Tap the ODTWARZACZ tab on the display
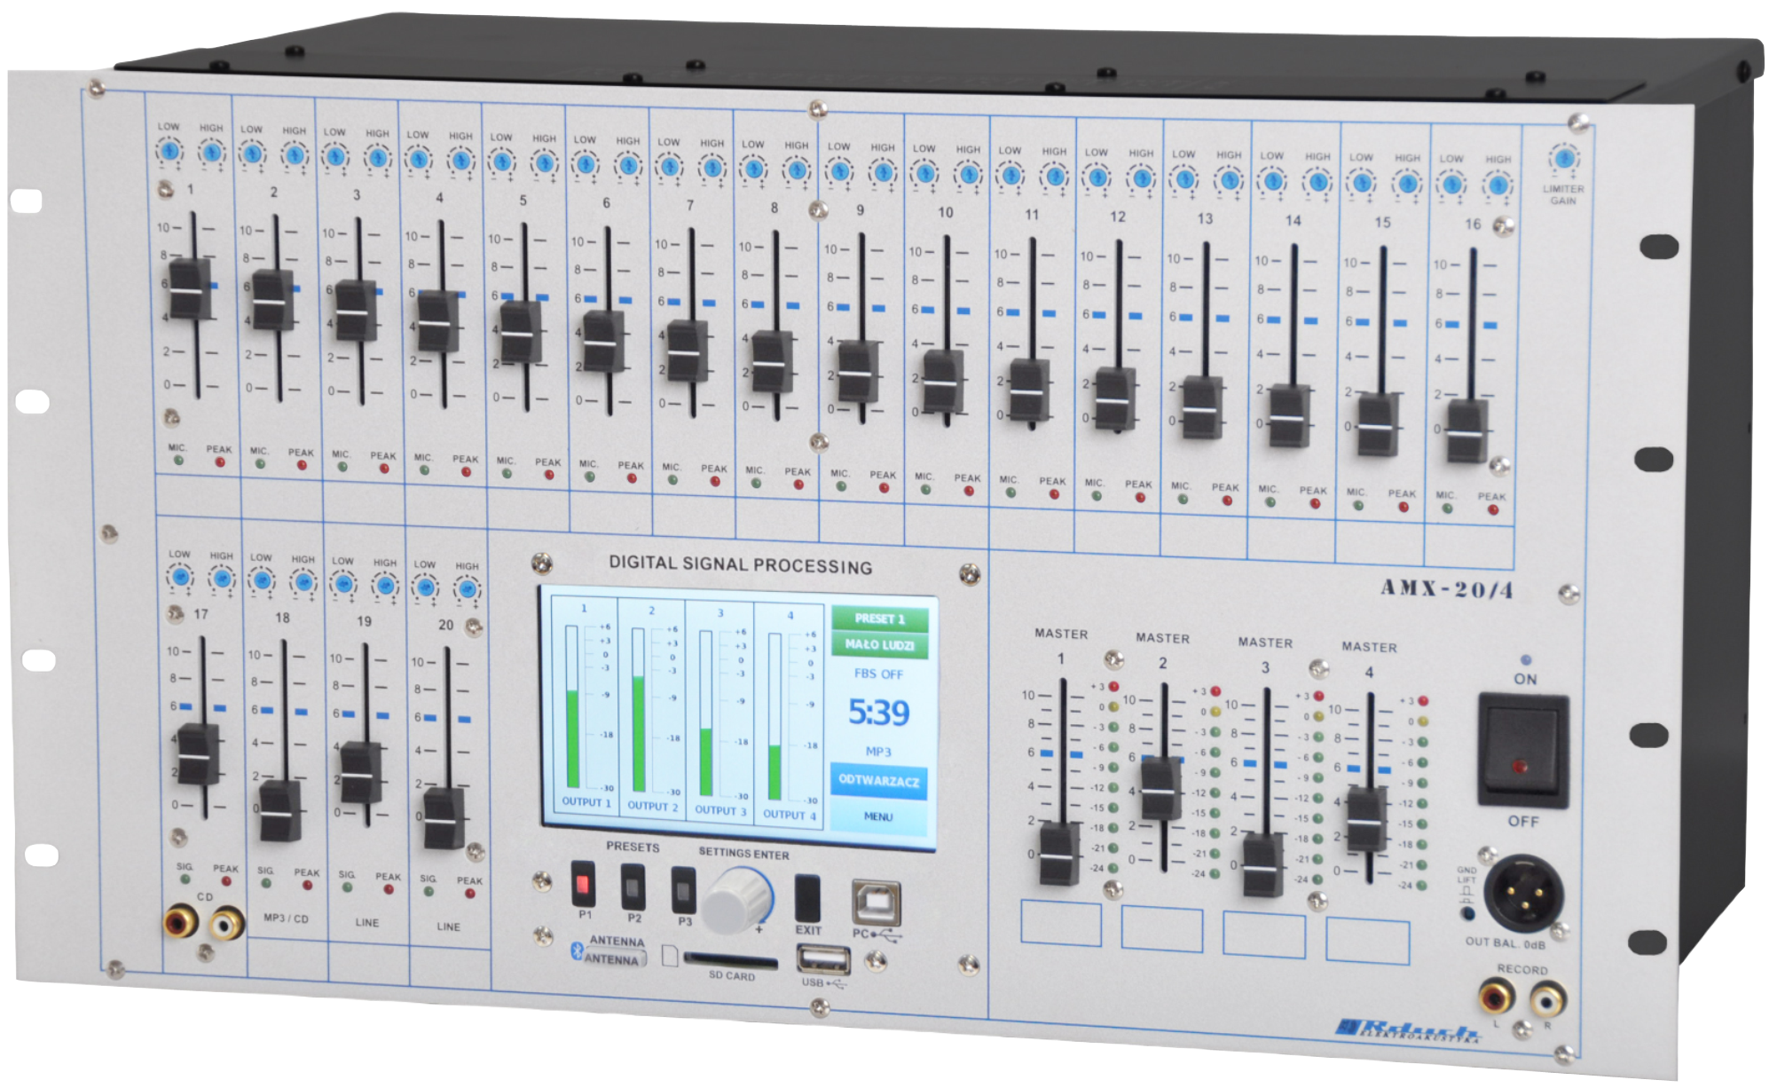Viewport: 1769px width, 1088px height. point(878,780)
